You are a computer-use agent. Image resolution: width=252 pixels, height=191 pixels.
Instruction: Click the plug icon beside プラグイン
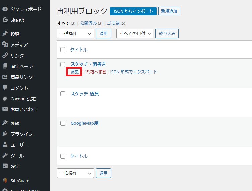(x=5, y=134)
